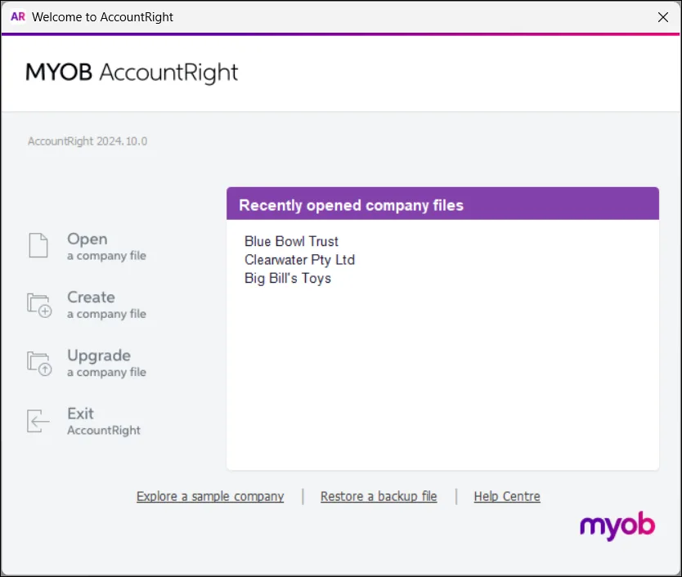Select "Exit AccountRight" label
682x577 pixels.
(104, 422)
